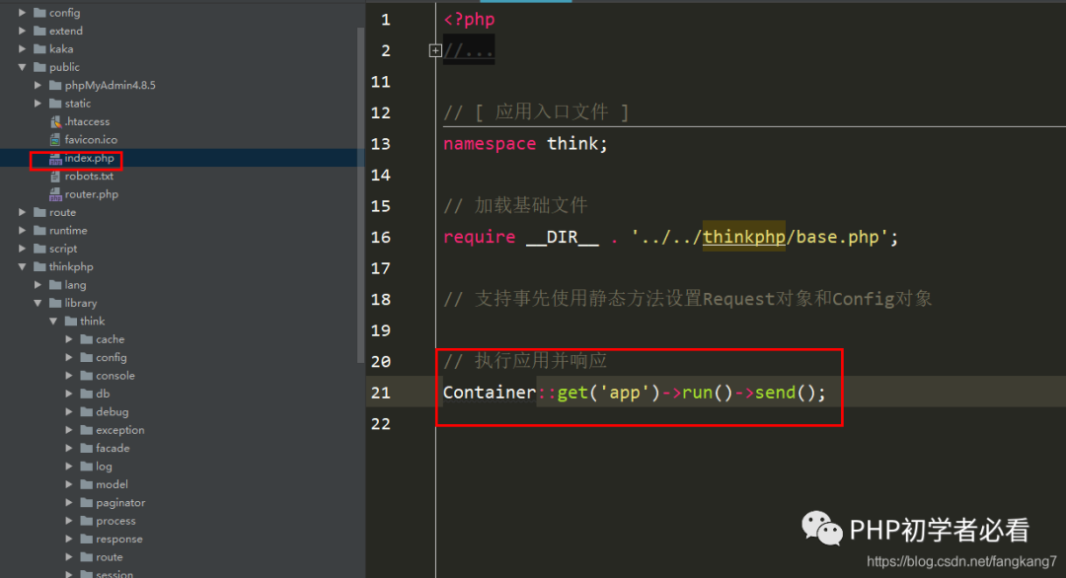This screenshot has width=1066, height=578.
Task: Click the namespace keyword on line 13
Action: click(490, 144)
